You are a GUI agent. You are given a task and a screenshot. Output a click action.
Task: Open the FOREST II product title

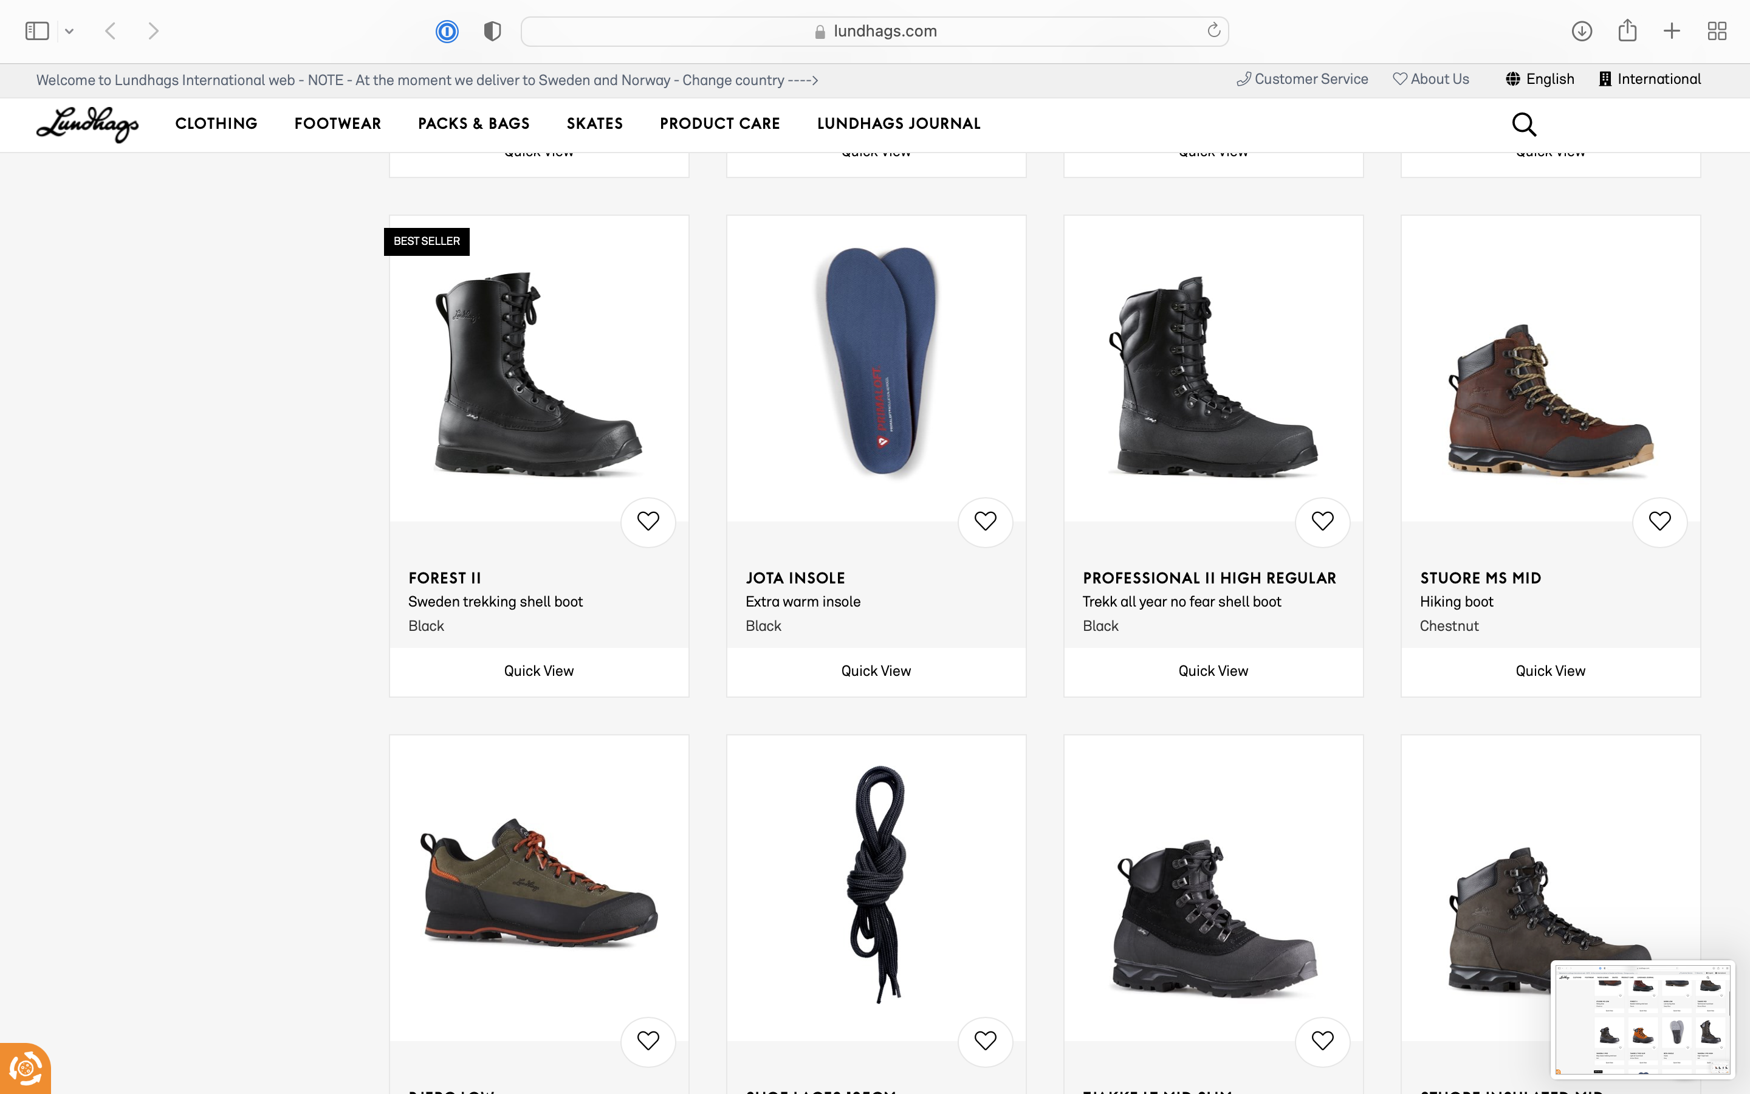point(445,578)
